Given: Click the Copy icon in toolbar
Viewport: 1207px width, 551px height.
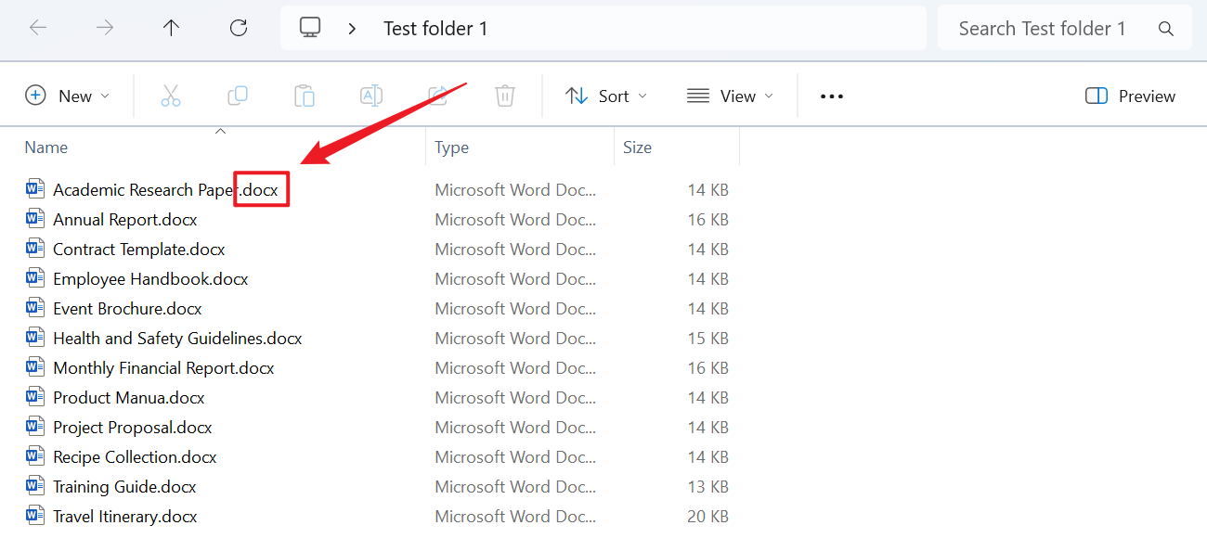Looking at the screenshot, I should coord(238,96).
